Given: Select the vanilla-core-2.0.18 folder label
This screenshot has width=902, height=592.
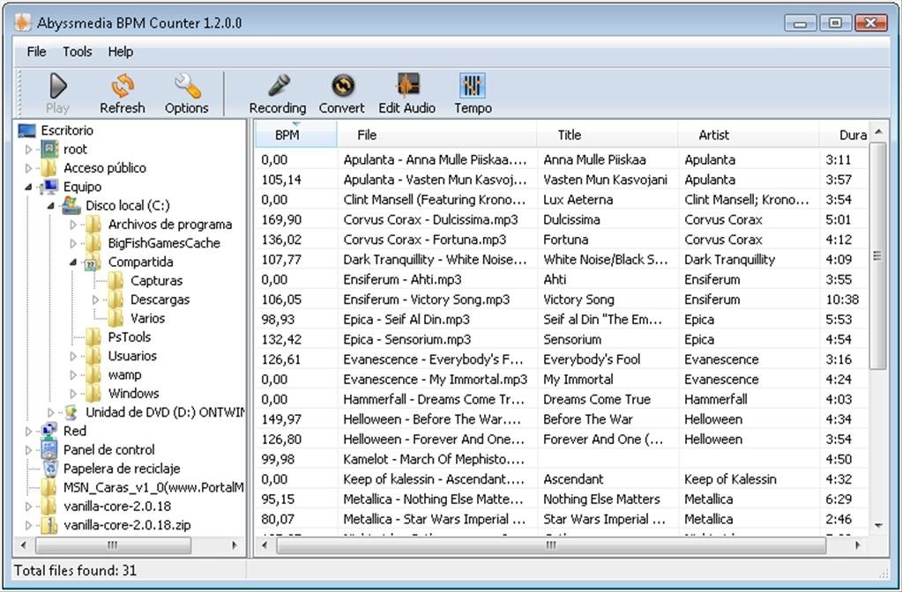Looking at the screenshot, I should point(117,507).
